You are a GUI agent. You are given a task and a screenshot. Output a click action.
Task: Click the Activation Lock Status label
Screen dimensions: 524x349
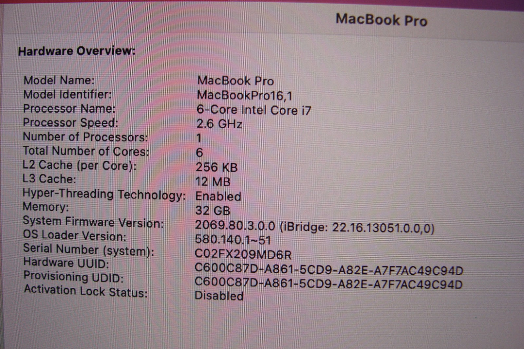(x=85, y=291)
